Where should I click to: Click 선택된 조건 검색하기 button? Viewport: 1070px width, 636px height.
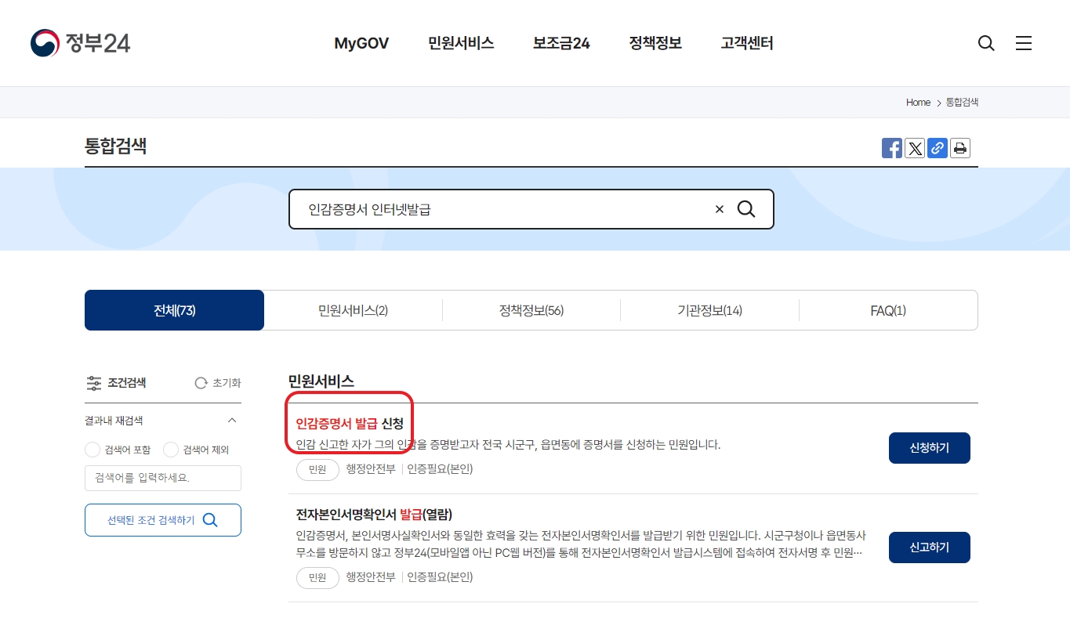click(163, 520)
